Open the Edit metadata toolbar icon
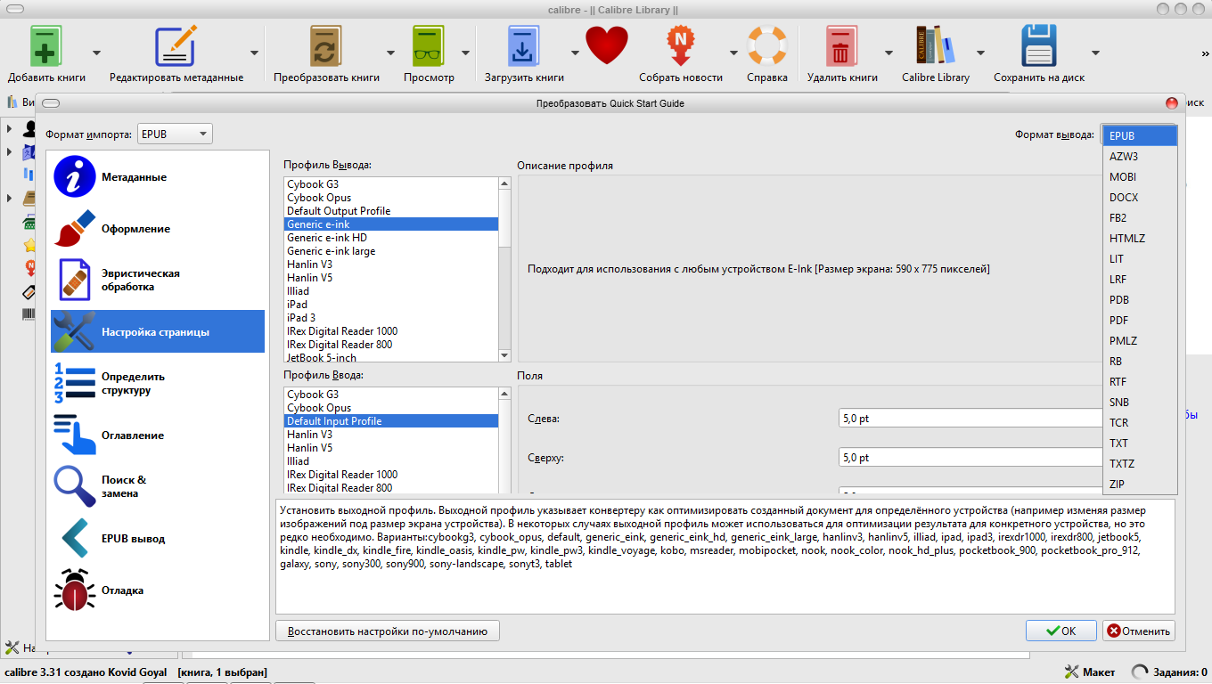Image resolution: width=1212 pixels, height=684 pixels. pos(176,47)
